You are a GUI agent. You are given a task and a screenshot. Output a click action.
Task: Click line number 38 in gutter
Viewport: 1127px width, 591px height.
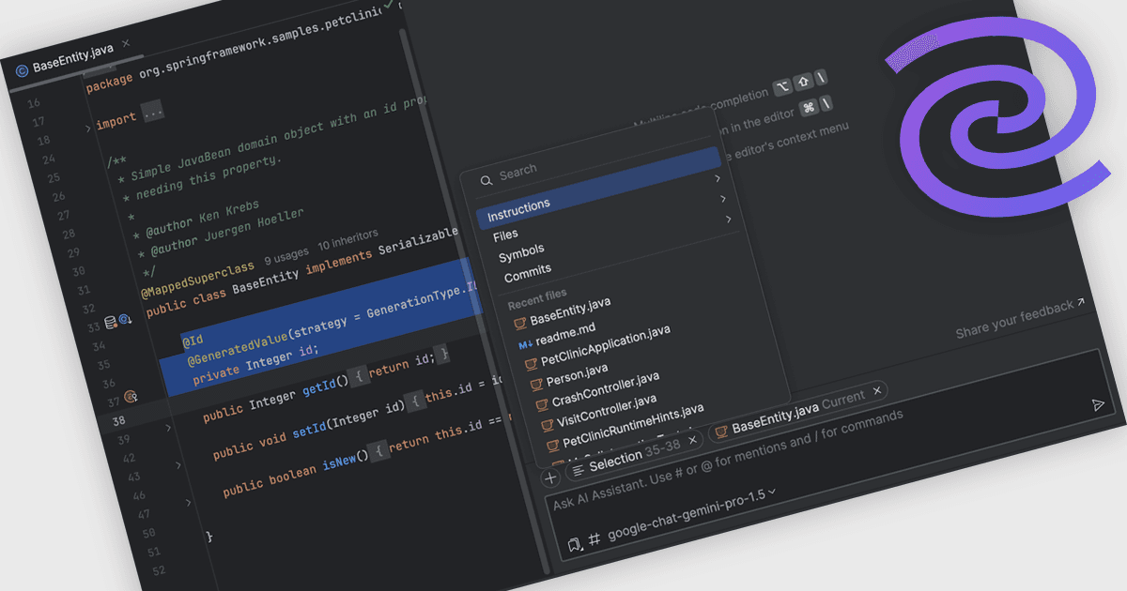point(119,421)
